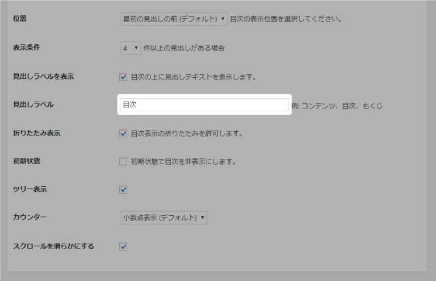Toggle the 見出しラベルを表示 checkbox
Viewport: 436px width, 281px height.
coord(123,77)
